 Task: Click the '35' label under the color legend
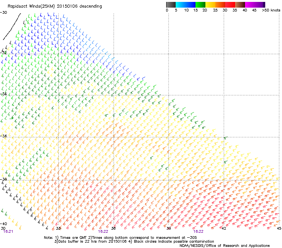point(235,10)
